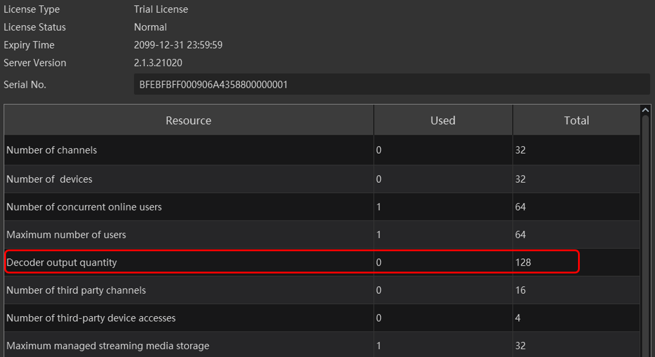Image resolution: width=655 pixels, height=357 pixels.
Task: Click the Trial License type text
Action: 161,10
